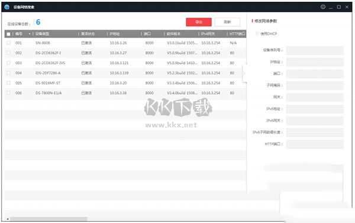Screen dimensions: 355x223
Task: Click row number 001
Action: (18, 43)
